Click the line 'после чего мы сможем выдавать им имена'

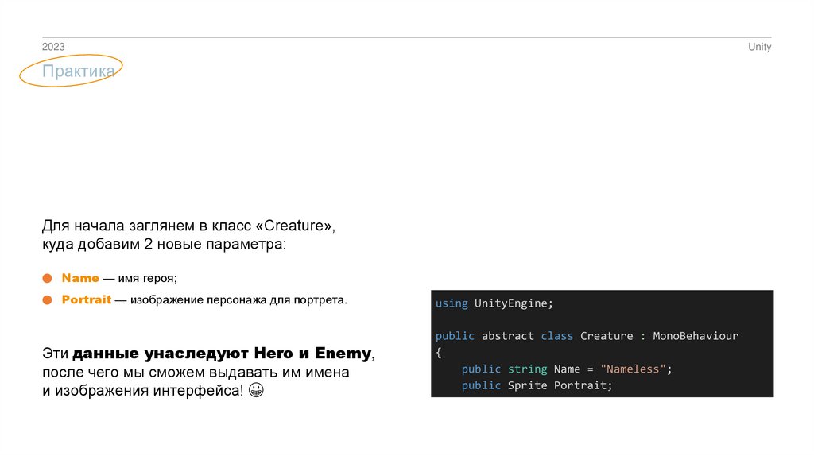coord(196,372)
